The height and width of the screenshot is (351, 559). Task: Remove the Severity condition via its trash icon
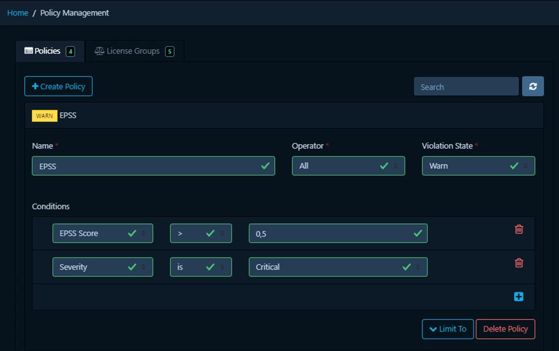click(x=518, y=263)
